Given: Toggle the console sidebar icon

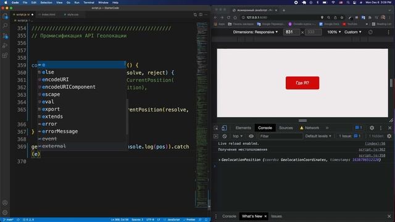Looking at the screenshot, I should click(x=215, y=136).
